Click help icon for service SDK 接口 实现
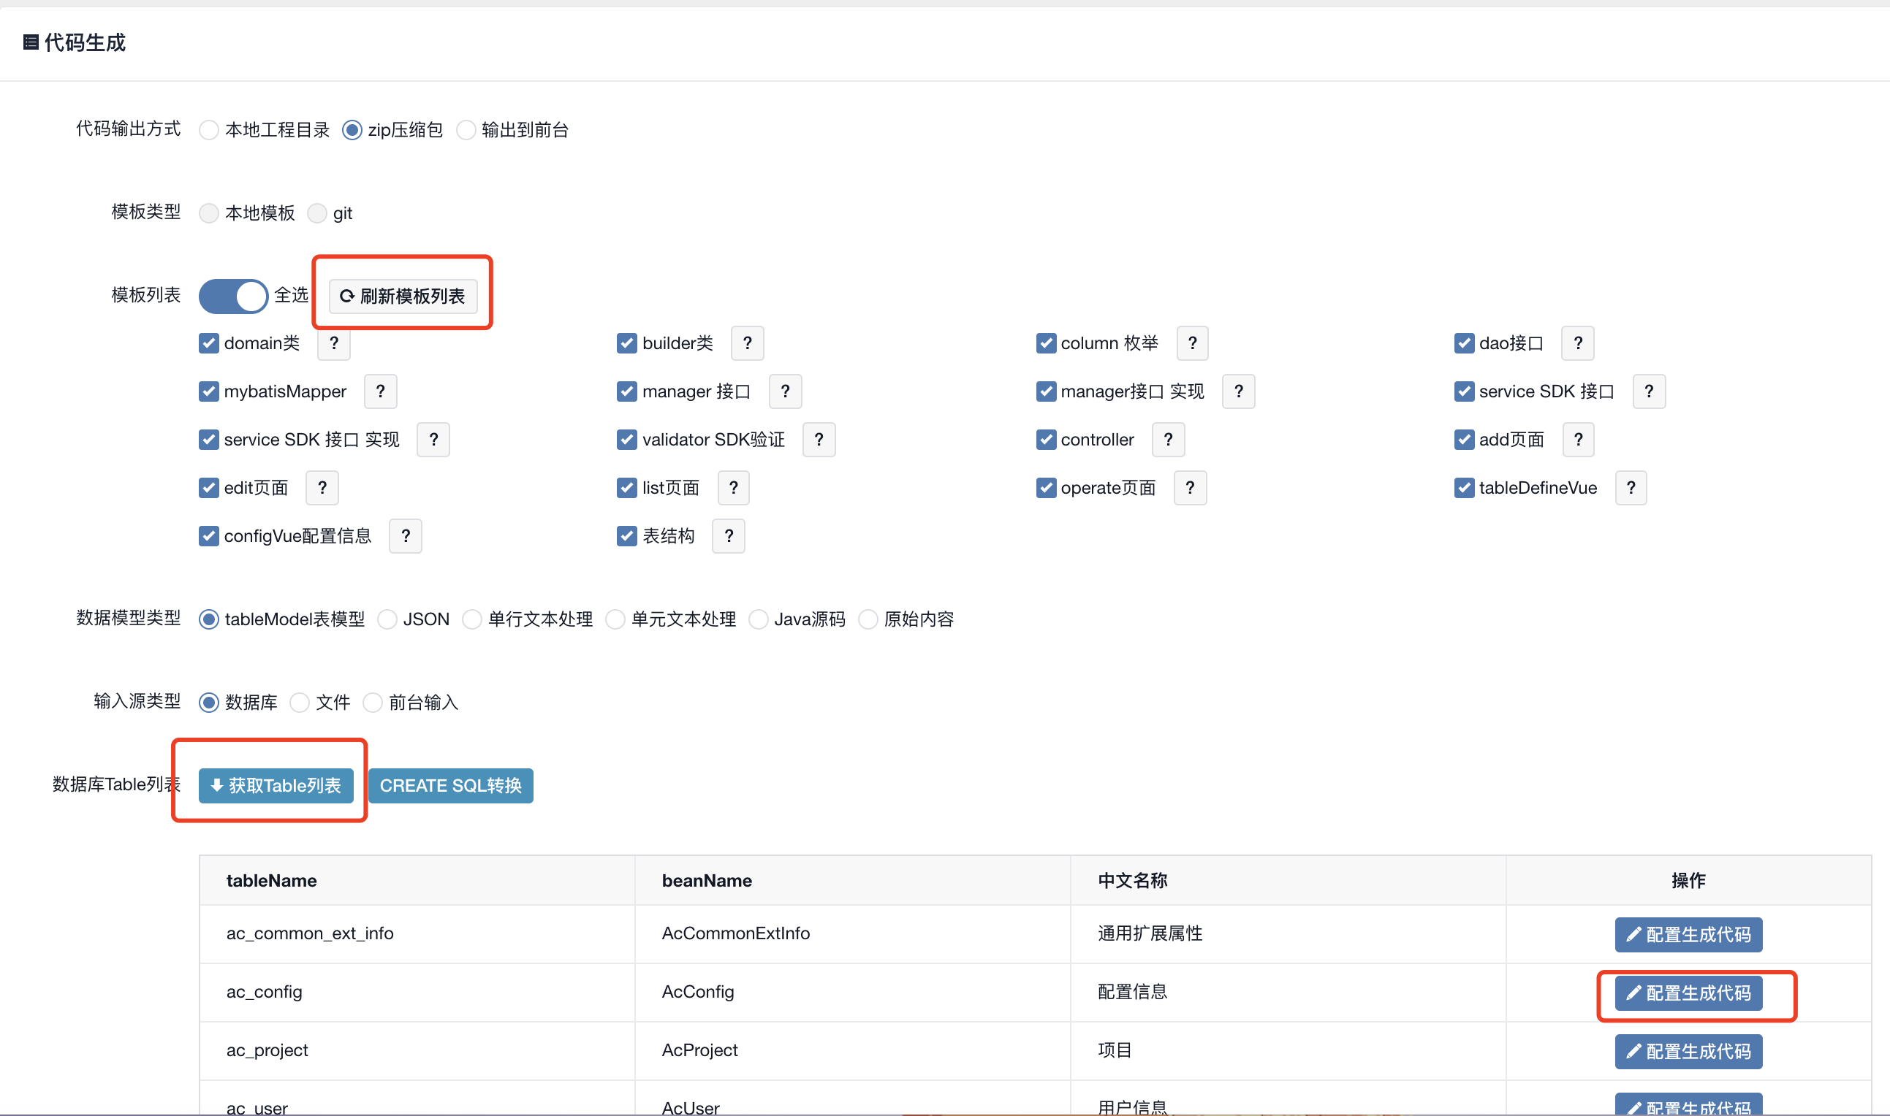The image size is (1890, 1116). coord(433,439)
